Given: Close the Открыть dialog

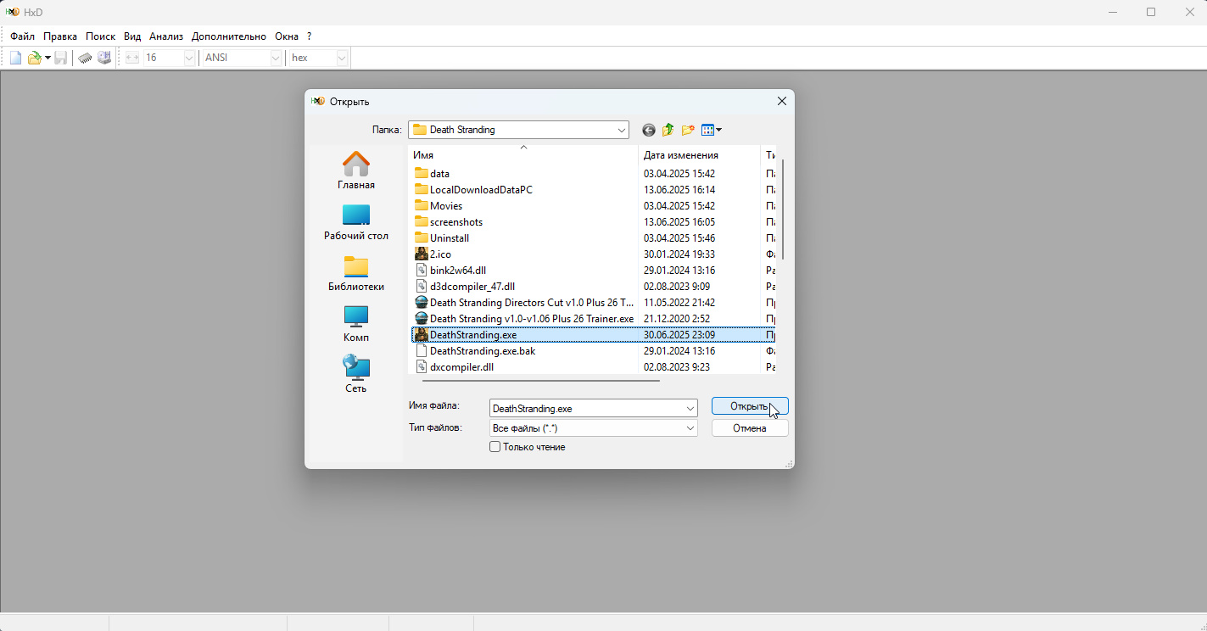Looking at the screenshot, I should coord(782,101).
